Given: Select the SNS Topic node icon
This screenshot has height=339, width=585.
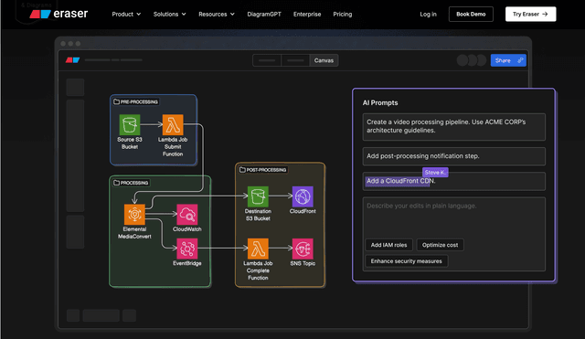Looking at the screenshot, I should pos(303,249).
